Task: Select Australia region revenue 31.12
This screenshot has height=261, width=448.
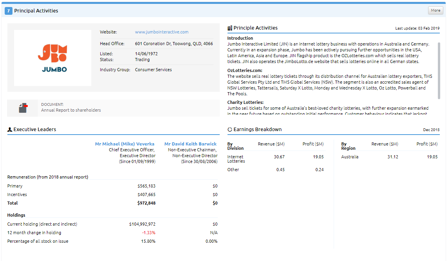Action: (393, 157)
